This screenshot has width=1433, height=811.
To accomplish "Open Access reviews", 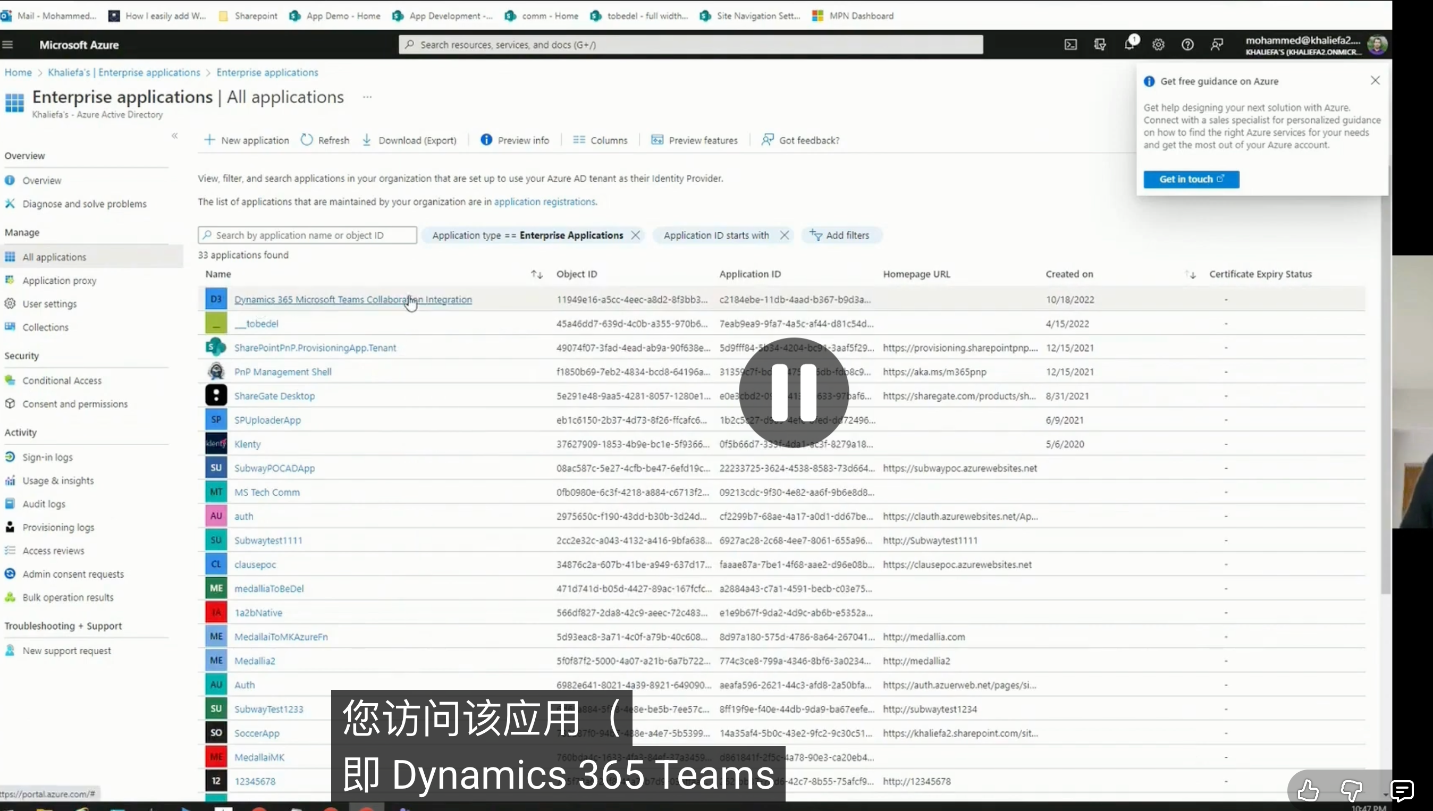I will pos(53,551).
